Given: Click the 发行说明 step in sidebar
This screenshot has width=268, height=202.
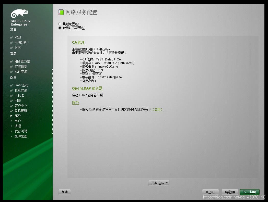Looking at the screenshot, I should [21, 131].
